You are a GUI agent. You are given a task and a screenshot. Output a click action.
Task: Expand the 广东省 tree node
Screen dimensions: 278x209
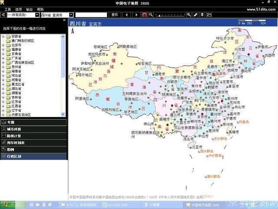(x=3, y=58)
